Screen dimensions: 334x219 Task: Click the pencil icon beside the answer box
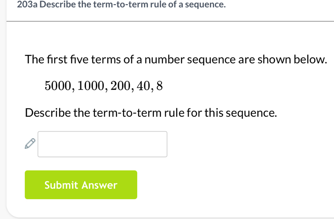click(30, 144)
